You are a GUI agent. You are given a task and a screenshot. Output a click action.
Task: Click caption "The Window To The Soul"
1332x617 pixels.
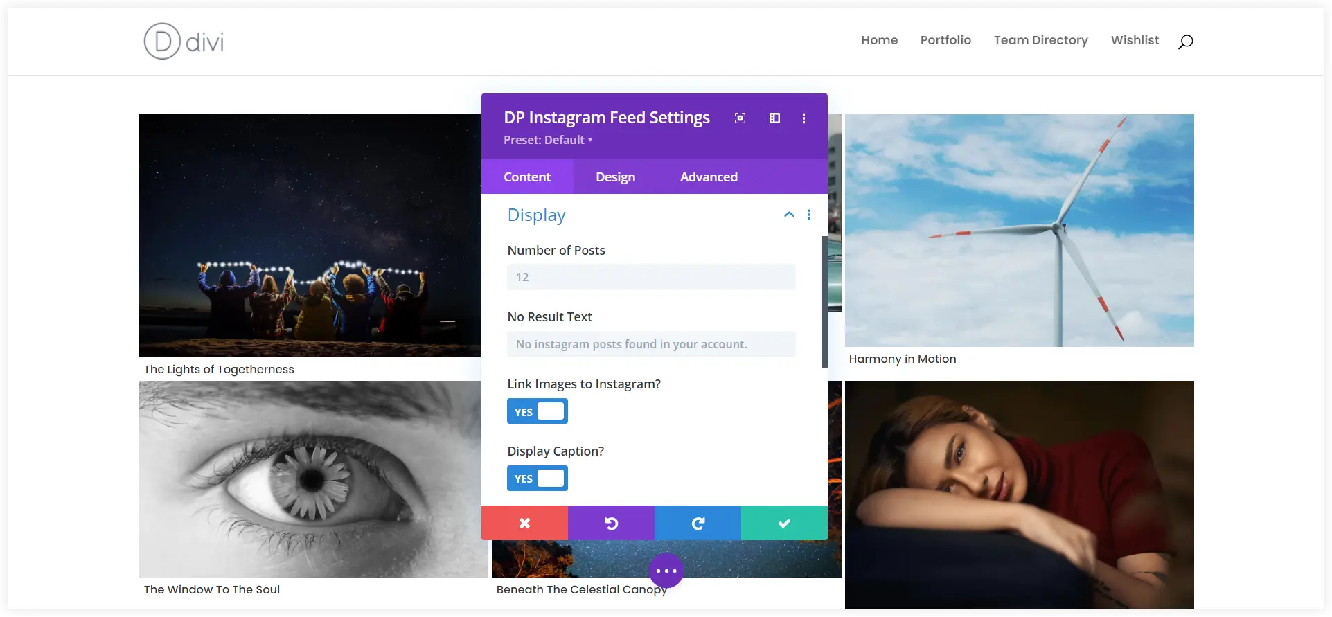pos(212,589)
